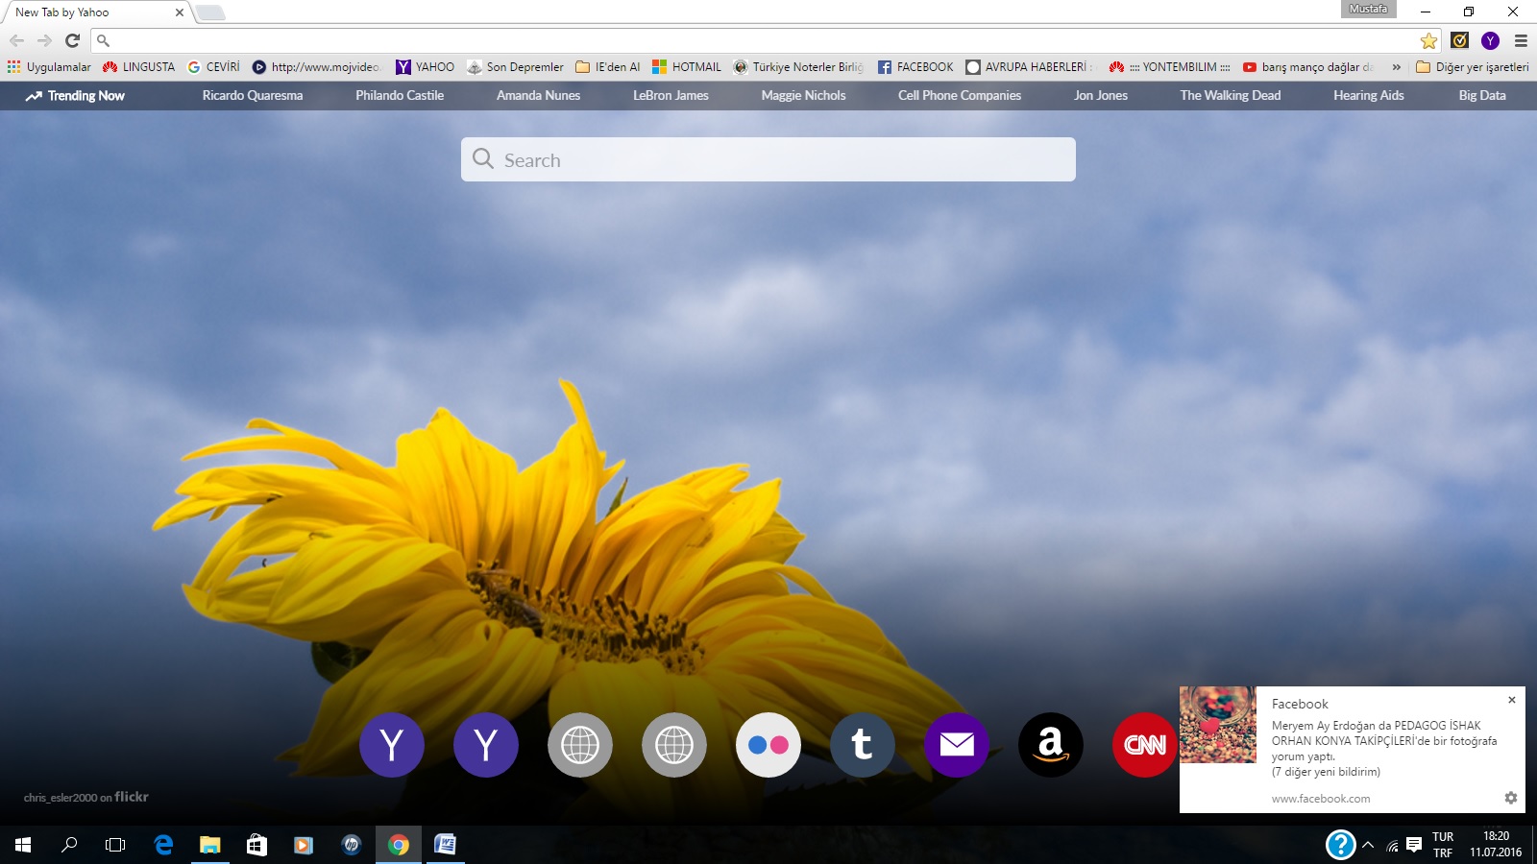
Task: Open barış manço dağlar bookmark
Action: (x=1308, y=67)
